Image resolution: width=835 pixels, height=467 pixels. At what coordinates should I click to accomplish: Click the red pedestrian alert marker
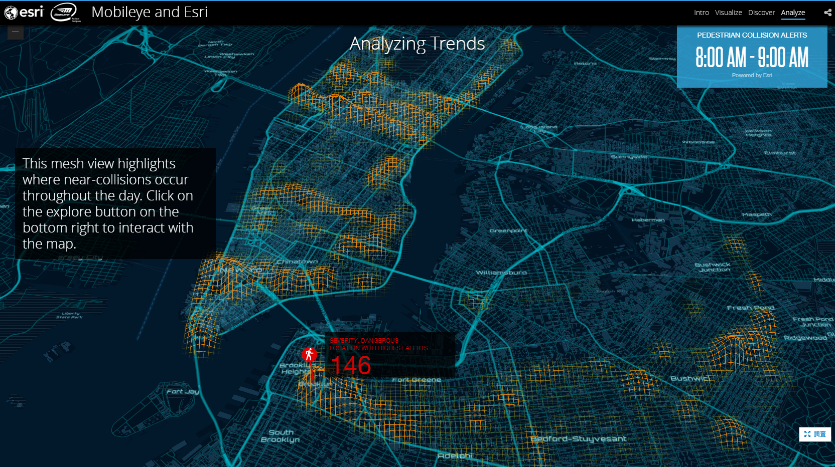(x=309, y=355)
